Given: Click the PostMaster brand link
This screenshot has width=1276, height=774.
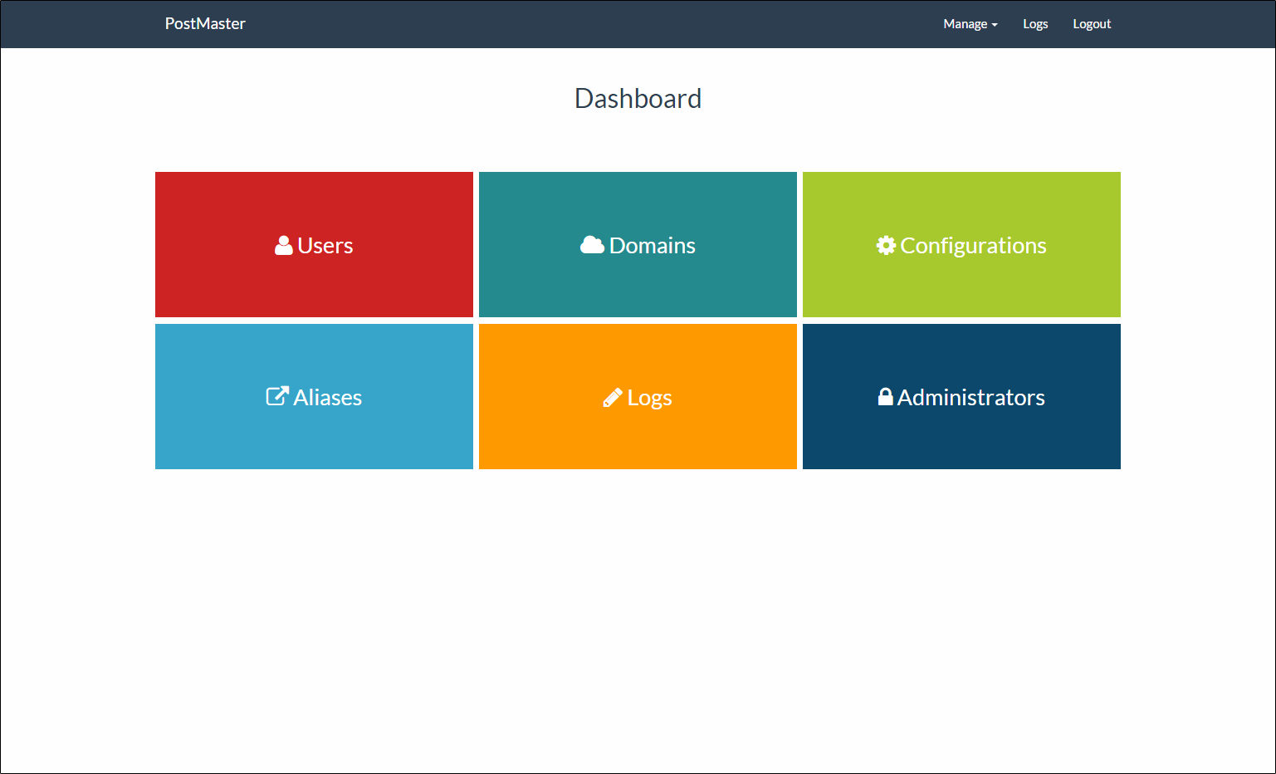Looking at the screenshot, I should pos(205,24).
